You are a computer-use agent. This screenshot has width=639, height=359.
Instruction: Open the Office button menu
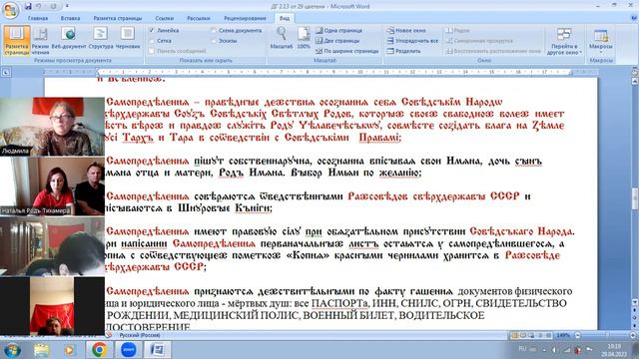click(x=10, y=10)
